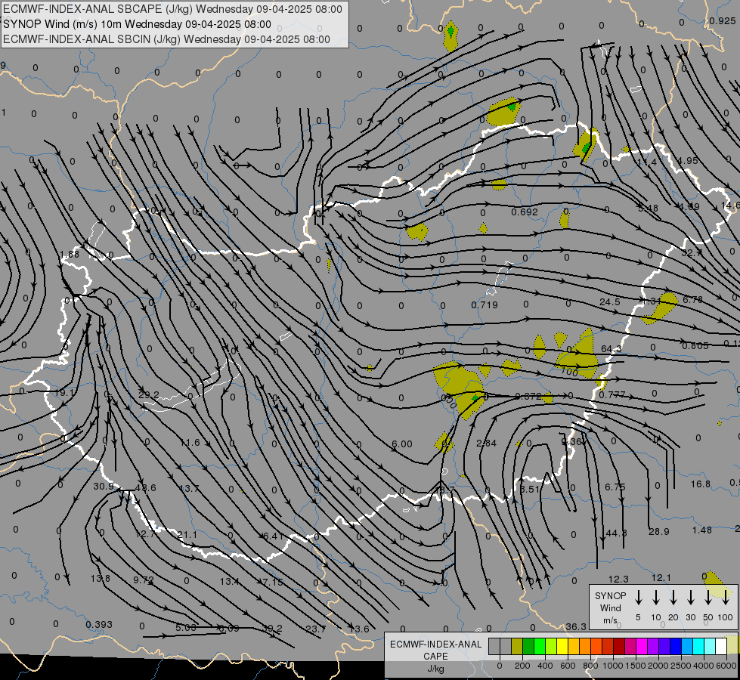Click the map value 6.78
The image size is (740, 680).
pyautogui.click(x=693, y=299)
